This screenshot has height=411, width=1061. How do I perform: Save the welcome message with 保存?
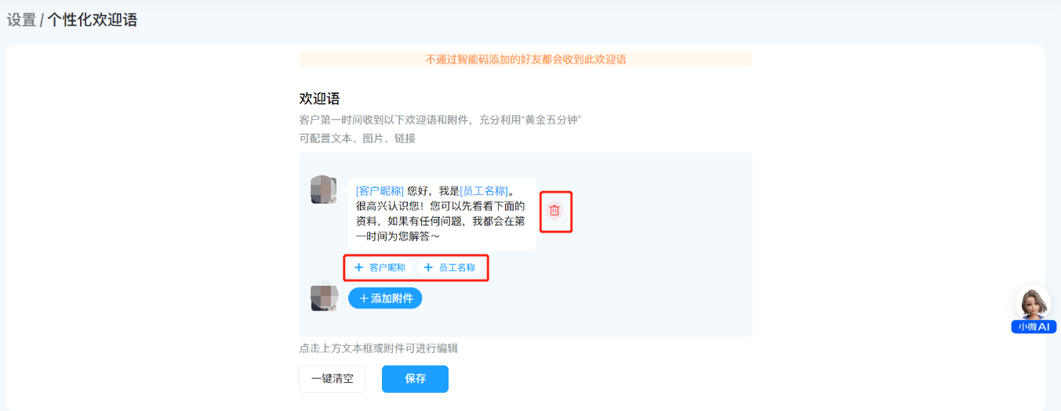[415, 379]
